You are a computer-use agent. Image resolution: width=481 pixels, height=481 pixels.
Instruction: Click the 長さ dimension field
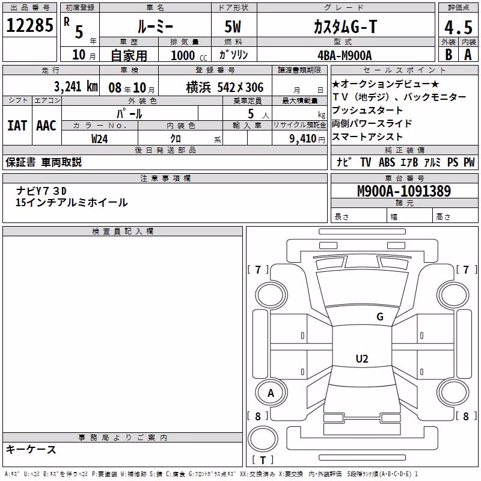point(358,216)
